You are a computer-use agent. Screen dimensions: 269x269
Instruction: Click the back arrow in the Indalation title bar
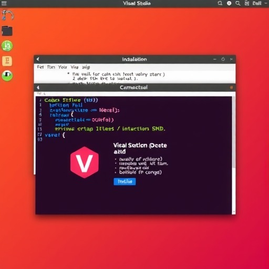(x=38, y=59)
